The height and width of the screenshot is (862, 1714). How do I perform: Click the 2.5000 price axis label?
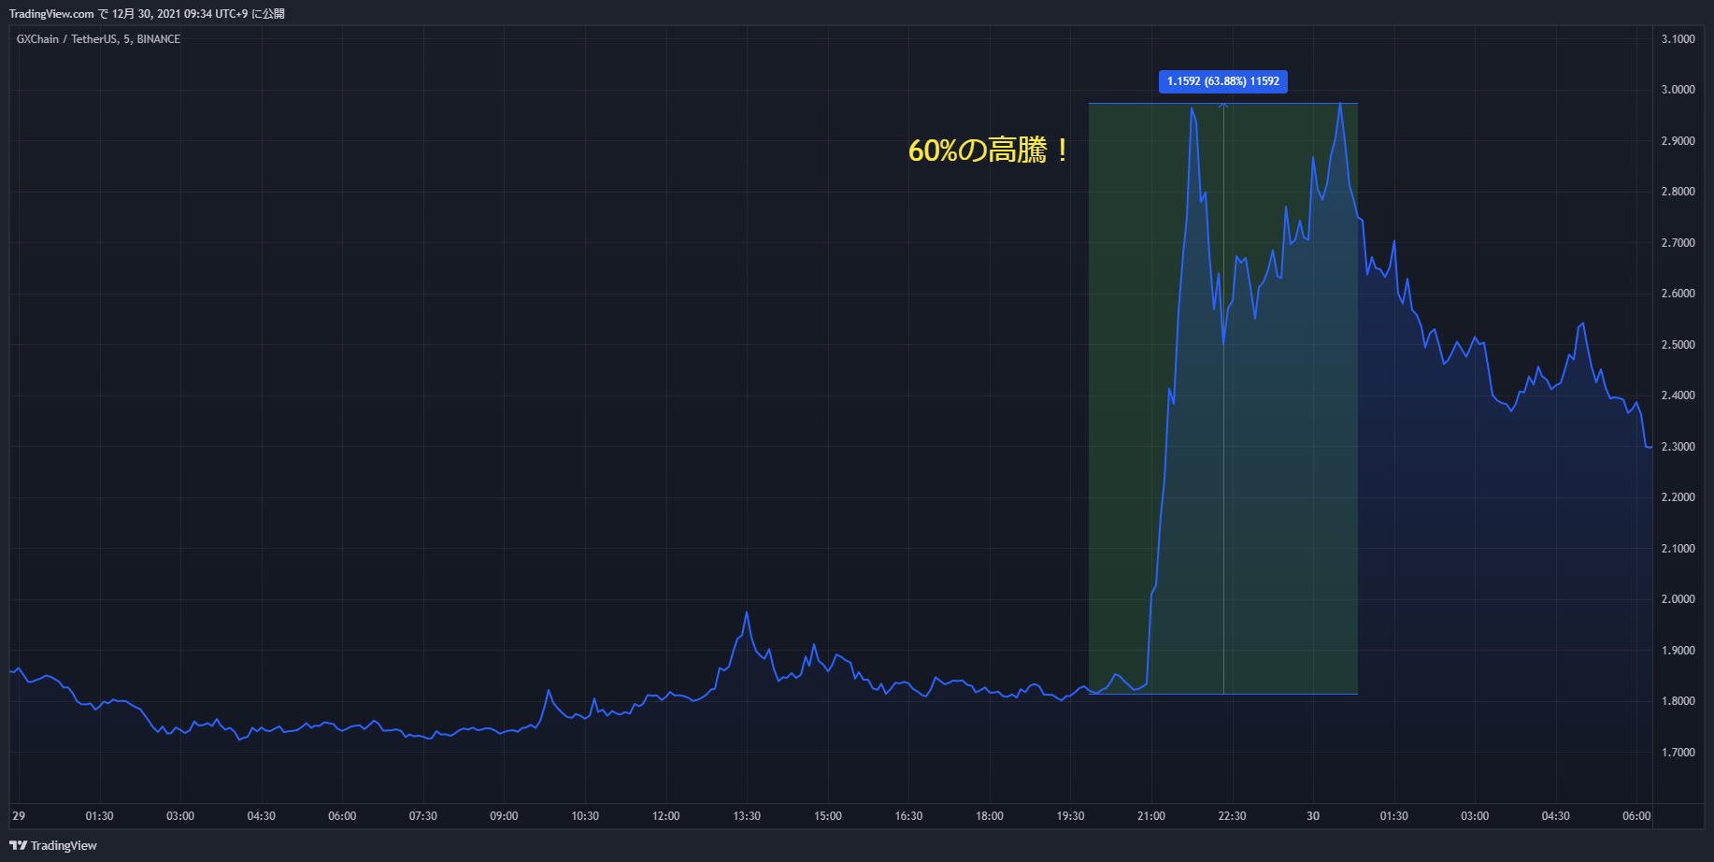pos(1678,345)
